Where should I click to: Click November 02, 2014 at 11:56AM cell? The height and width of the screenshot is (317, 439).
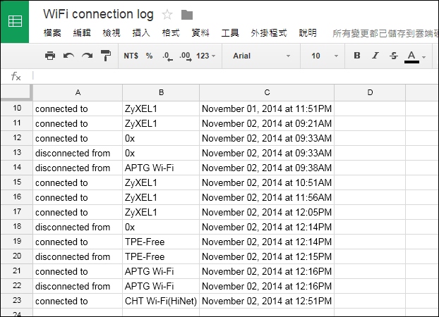pyautogui.click(x=267, y=197)
